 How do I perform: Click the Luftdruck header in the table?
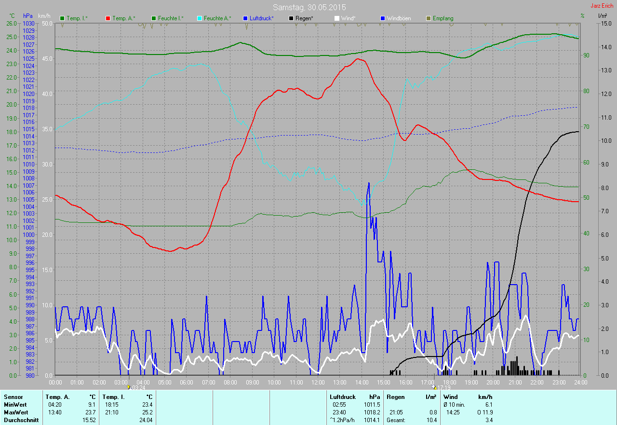click(x=343, y=397)
